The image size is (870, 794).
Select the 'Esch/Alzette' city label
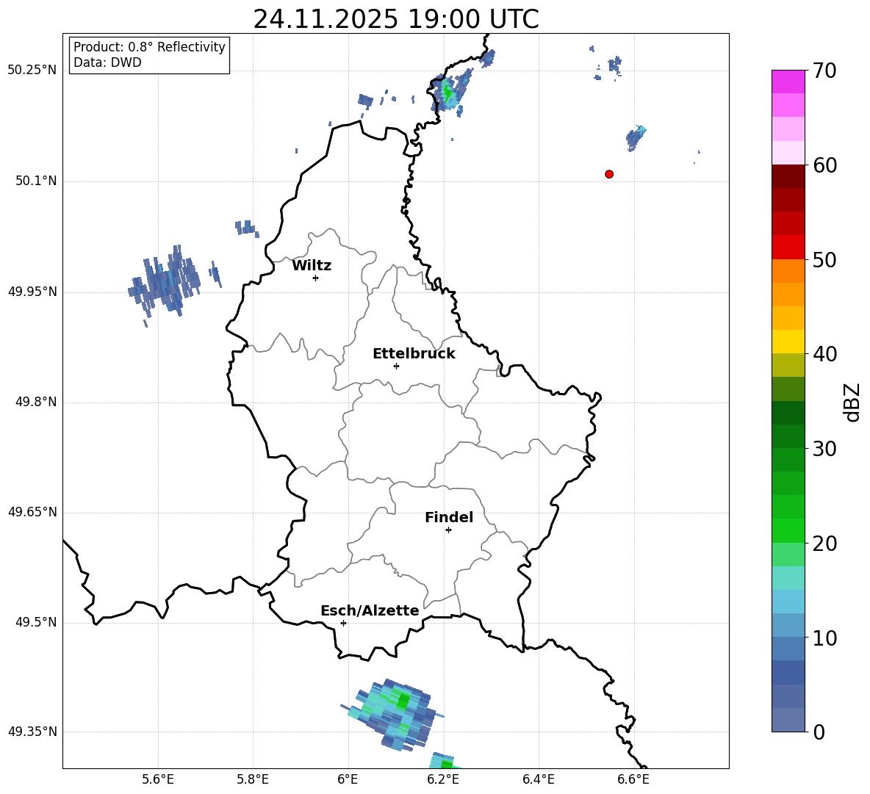tap(370, 610)
